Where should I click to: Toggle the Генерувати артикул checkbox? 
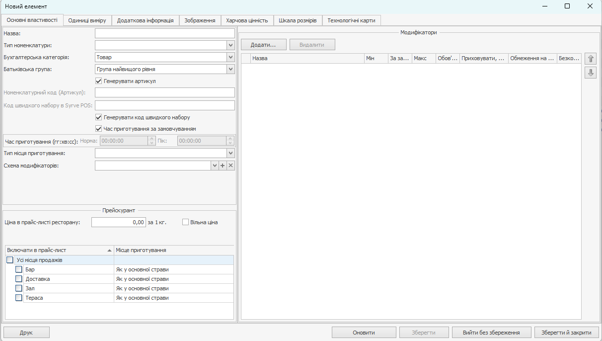(x=98, y=81)
